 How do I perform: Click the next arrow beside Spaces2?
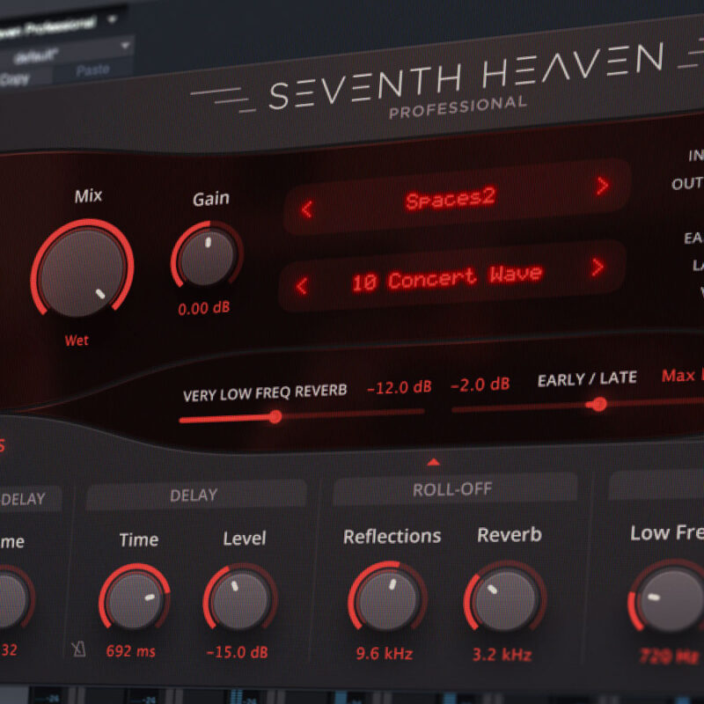(603, 186)
